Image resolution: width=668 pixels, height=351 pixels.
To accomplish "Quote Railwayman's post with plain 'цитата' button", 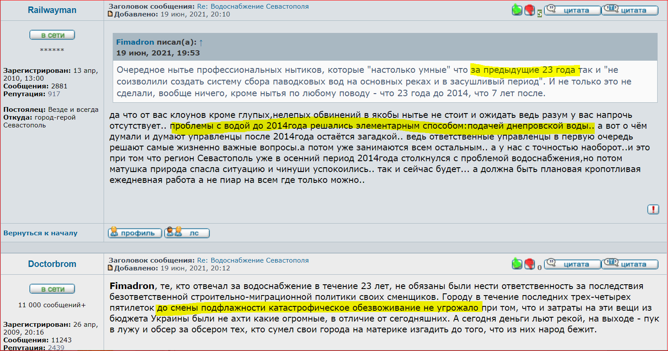I will click(572, 10).
